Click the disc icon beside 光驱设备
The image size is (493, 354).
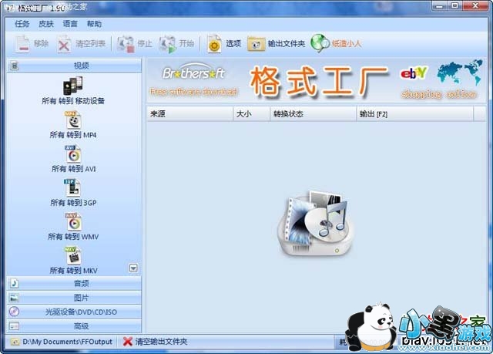(x=14, y=312)
